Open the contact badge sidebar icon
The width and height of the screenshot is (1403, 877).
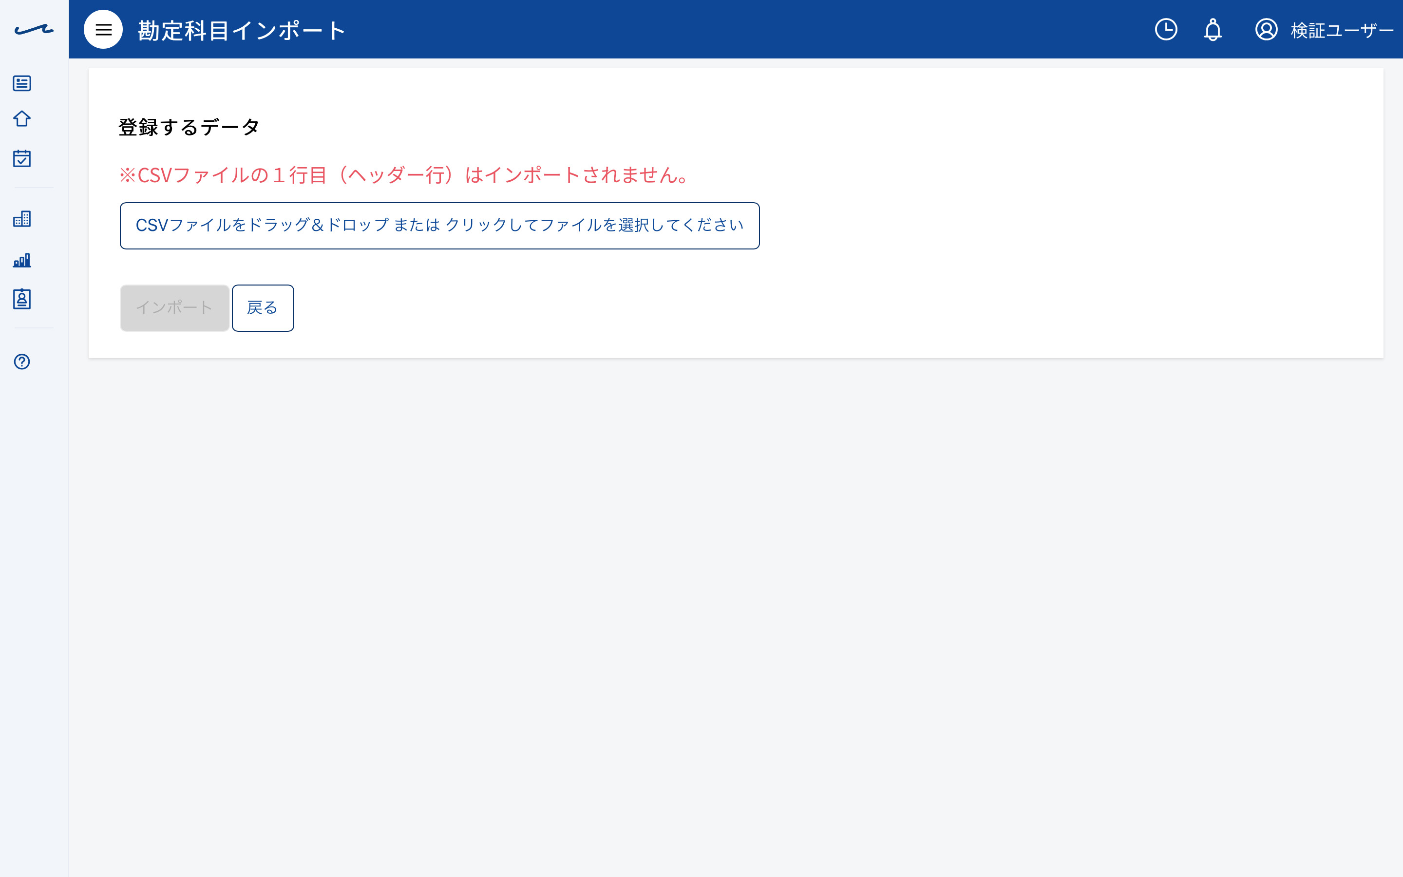point(22,299)
